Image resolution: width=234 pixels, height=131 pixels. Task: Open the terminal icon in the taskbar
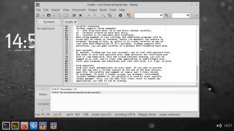pos(6,126)
